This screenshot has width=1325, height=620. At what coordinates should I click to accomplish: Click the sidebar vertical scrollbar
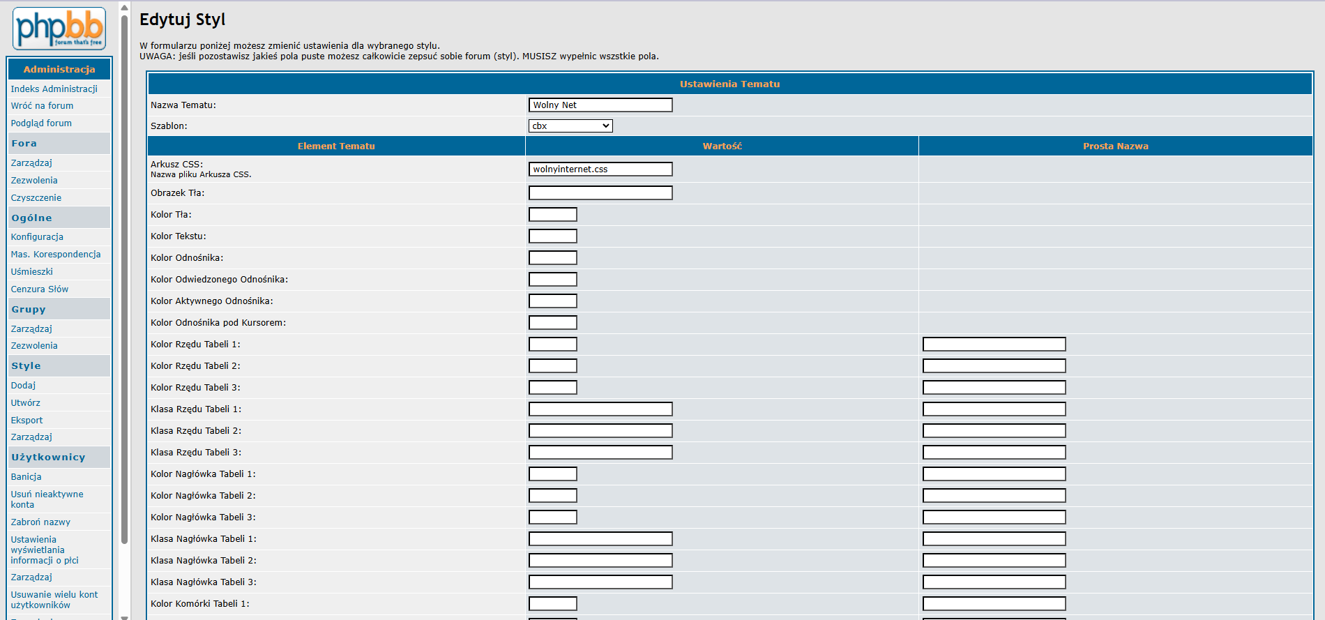pyautogui.click(x=124, y=279)
